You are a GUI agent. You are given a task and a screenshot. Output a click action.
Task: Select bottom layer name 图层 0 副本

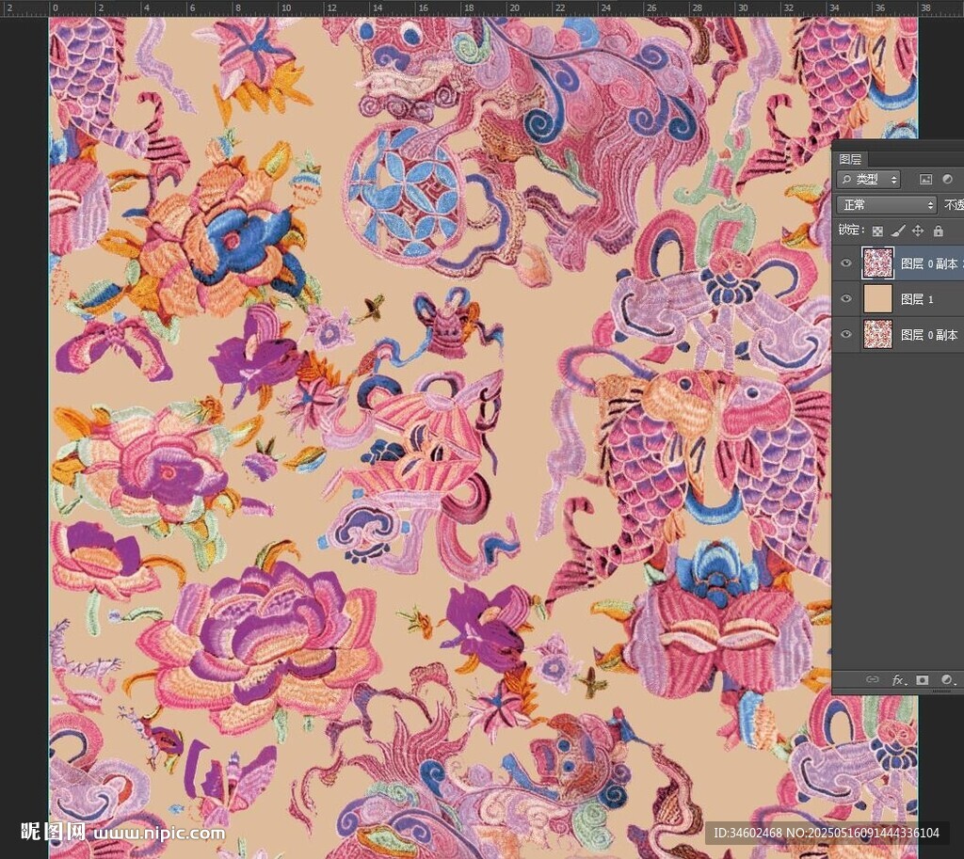tap(929, 335)
